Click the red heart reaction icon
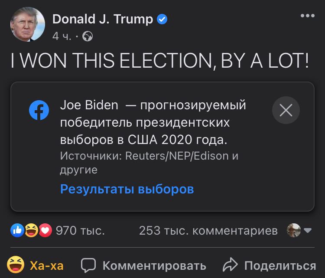Viewport: 325px width, 278px height. [45, 230]
